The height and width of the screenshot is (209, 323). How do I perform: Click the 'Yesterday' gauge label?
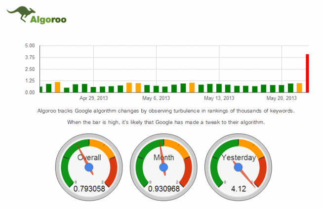tap(239, 158)
